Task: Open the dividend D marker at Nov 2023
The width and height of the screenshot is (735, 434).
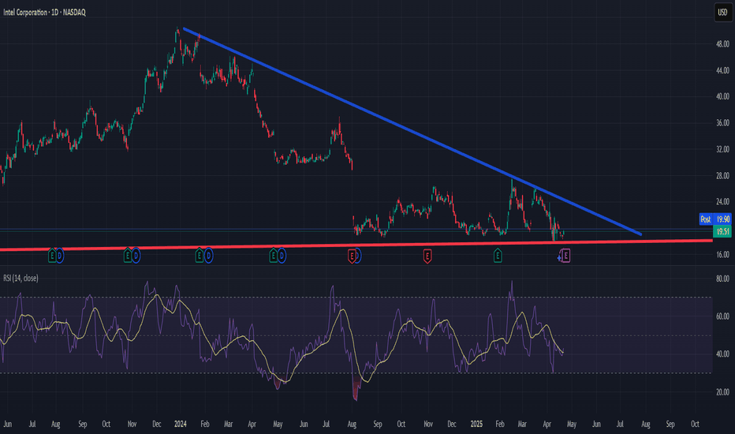Action: (136, 256)
